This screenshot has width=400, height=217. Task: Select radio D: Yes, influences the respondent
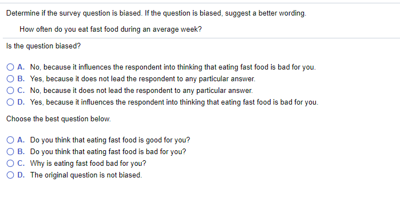10,102
